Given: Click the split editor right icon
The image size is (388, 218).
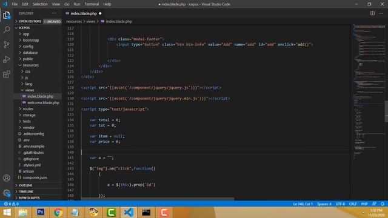Looking at the screenshot, I should [372, 13].
